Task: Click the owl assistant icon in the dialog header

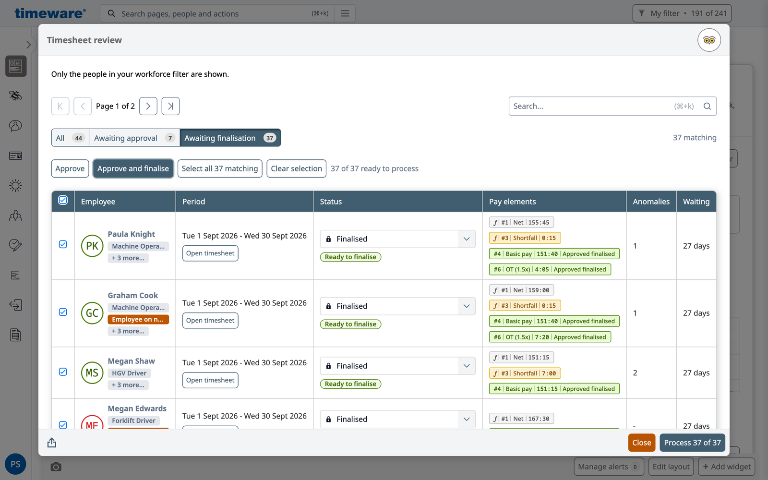Action: coord(709,40)
